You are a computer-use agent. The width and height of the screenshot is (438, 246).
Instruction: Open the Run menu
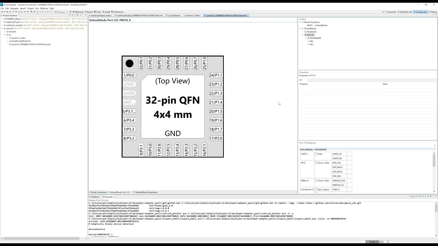pos(37,8)
